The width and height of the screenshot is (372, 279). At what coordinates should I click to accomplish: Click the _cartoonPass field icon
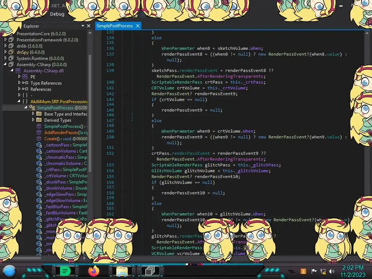click(x=39, y=145)
